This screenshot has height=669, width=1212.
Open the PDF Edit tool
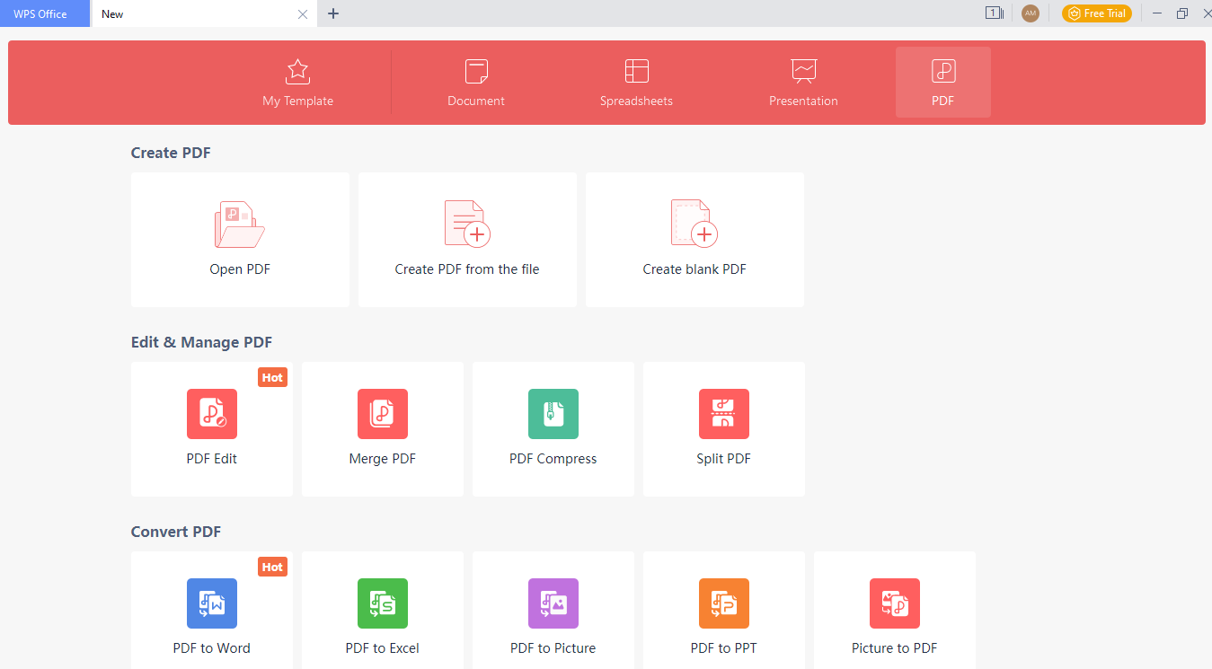coord(211,429)
